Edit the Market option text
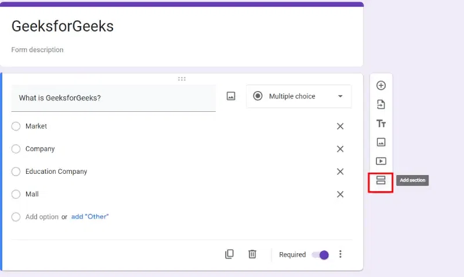The image size is (464, 277). 36,126
